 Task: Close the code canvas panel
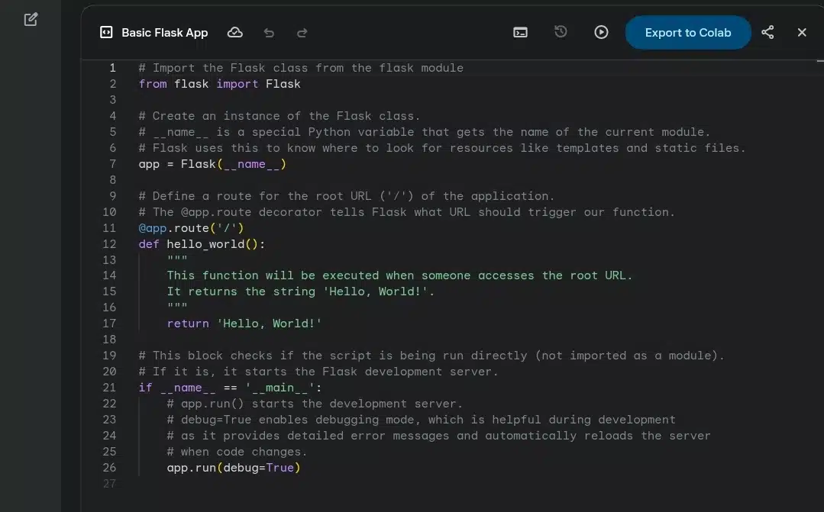point(802,33)
